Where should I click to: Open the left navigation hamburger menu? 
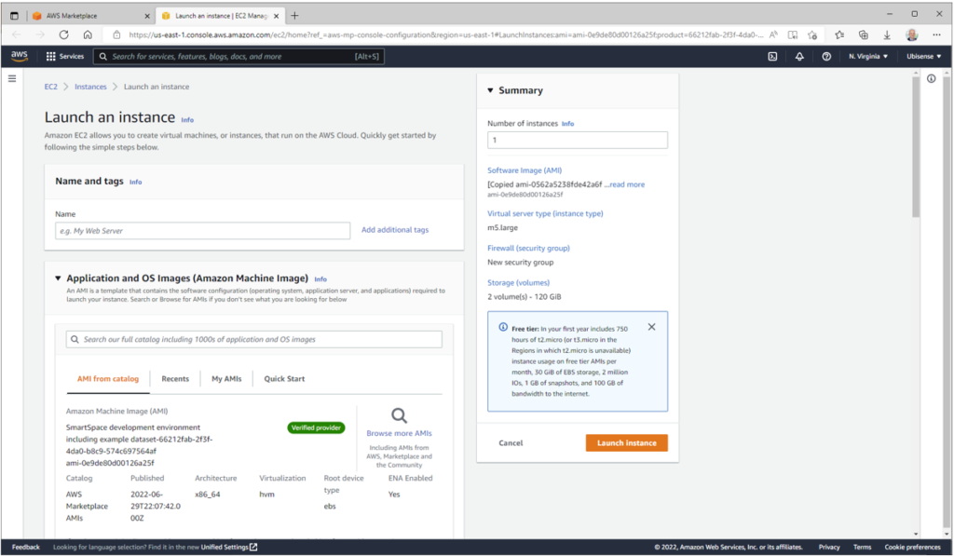tap(12, 78)
